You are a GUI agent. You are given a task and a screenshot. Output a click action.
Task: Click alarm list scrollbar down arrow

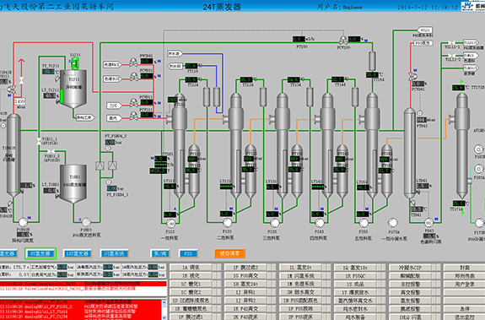(164, 317)
